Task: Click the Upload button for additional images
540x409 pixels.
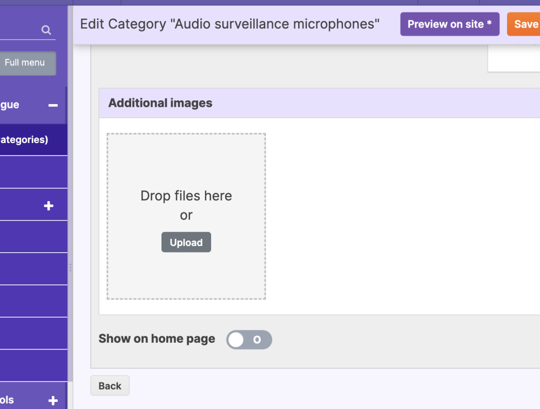Action: [x=186, y=242]
